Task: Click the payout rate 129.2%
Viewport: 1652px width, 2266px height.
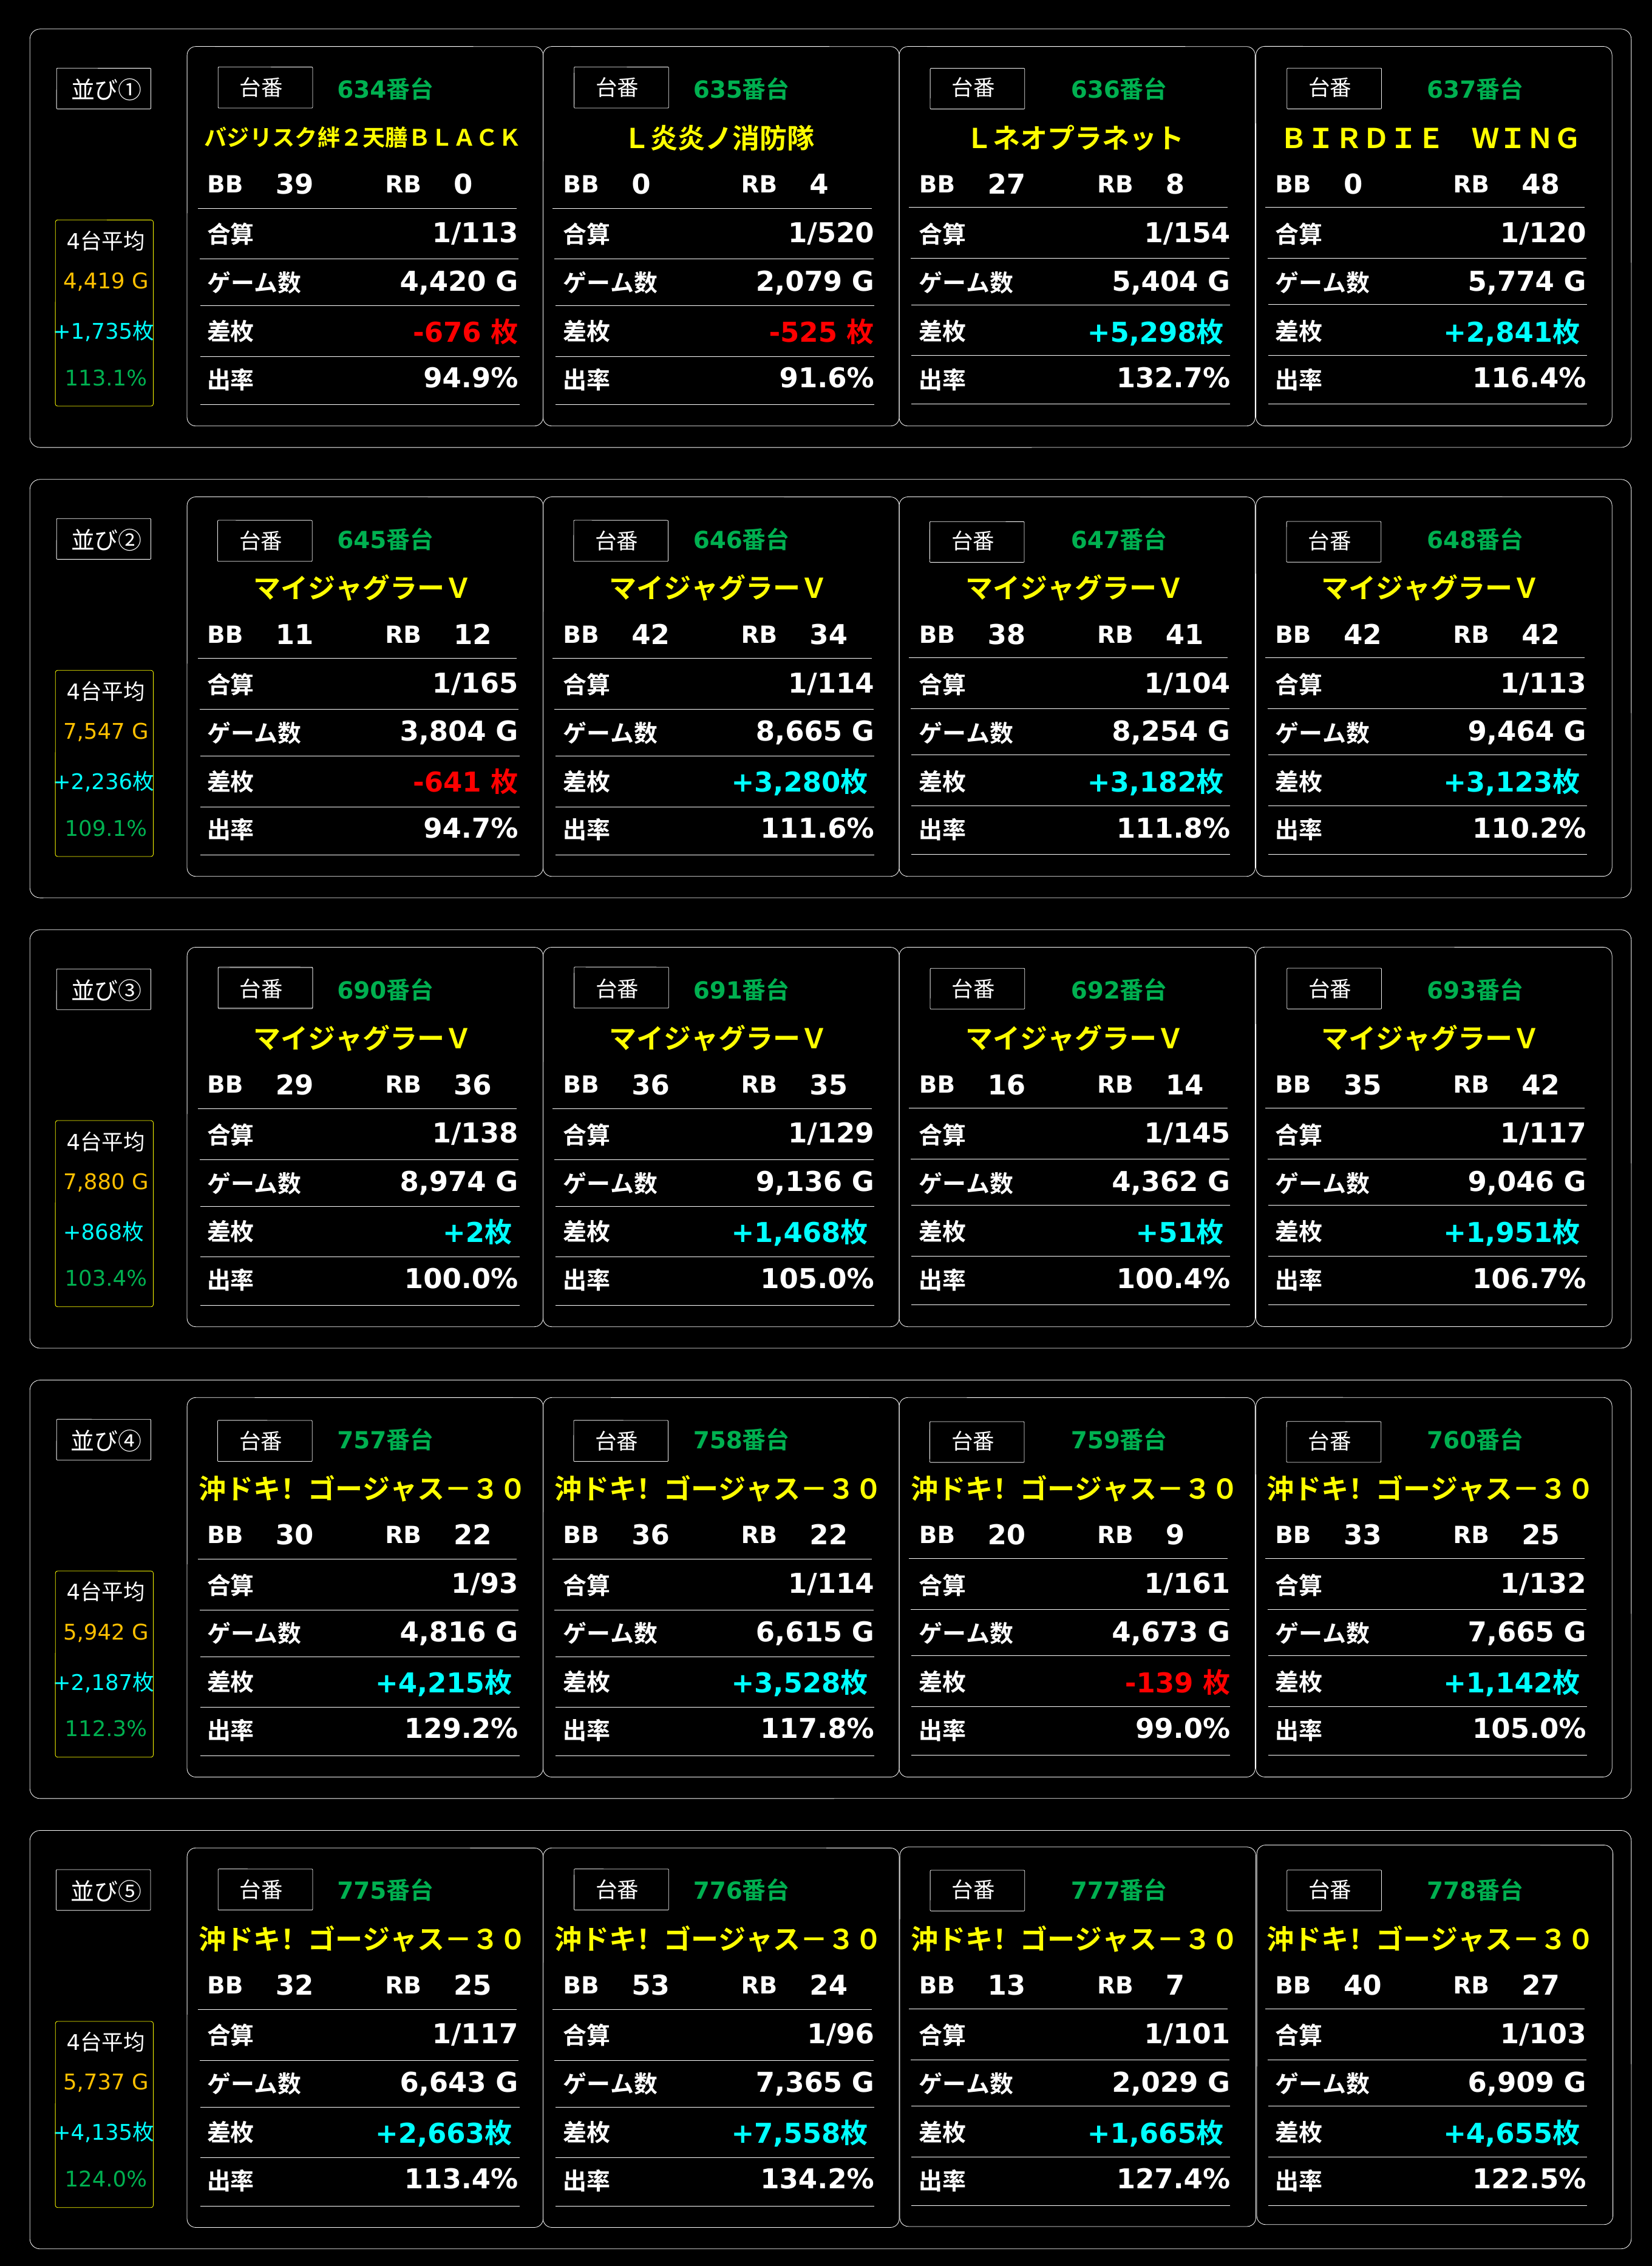Action: pos(461,1729)
